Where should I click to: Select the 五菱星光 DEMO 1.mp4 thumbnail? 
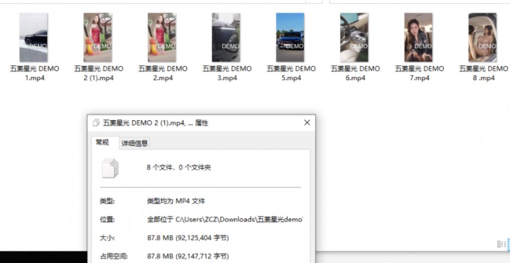click(33, 37)
